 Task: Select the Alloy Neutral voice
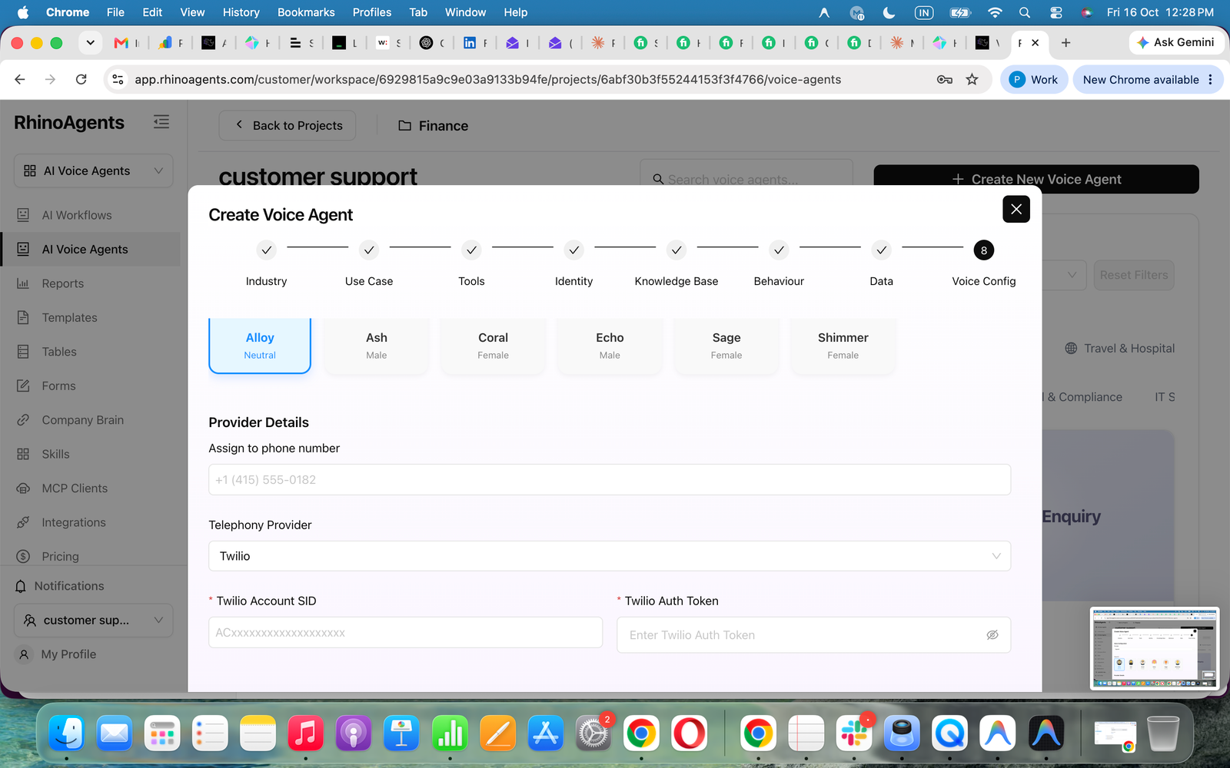[x=260, y=346]
